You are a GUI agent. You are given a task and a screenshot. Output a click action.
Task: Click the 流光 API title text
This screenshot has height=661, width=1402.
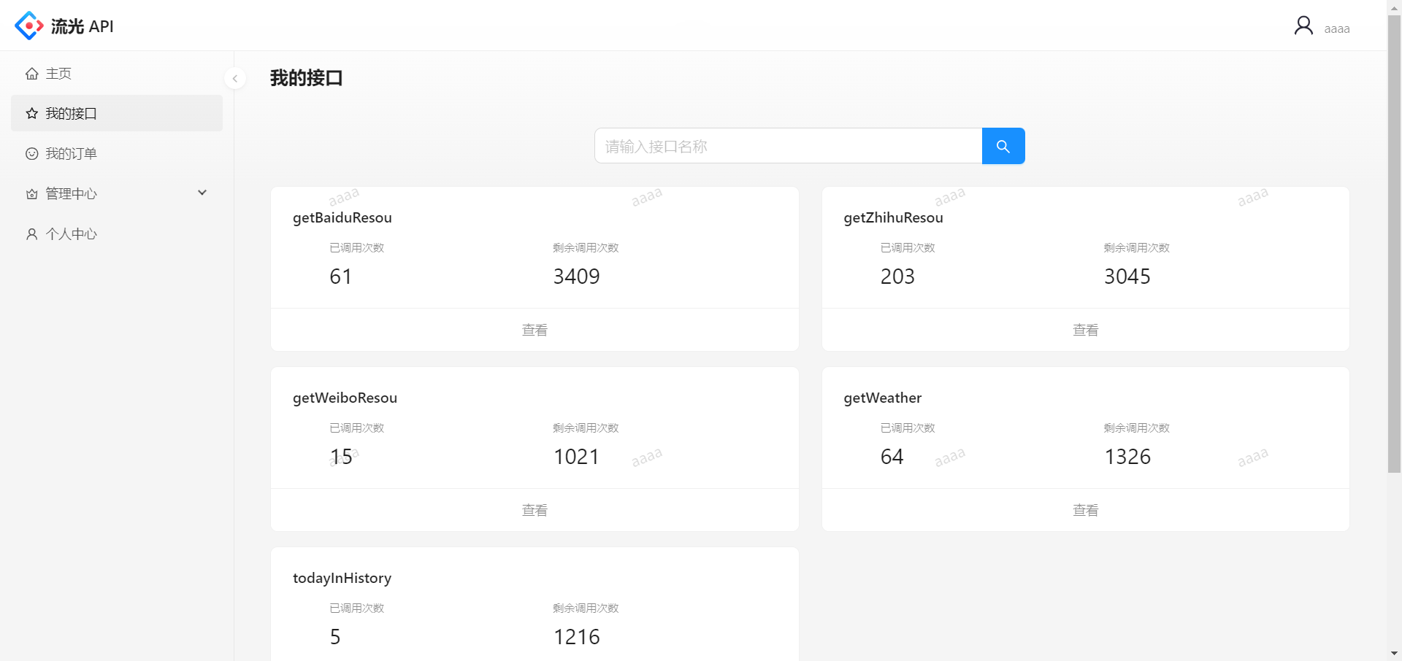point(83,26)
